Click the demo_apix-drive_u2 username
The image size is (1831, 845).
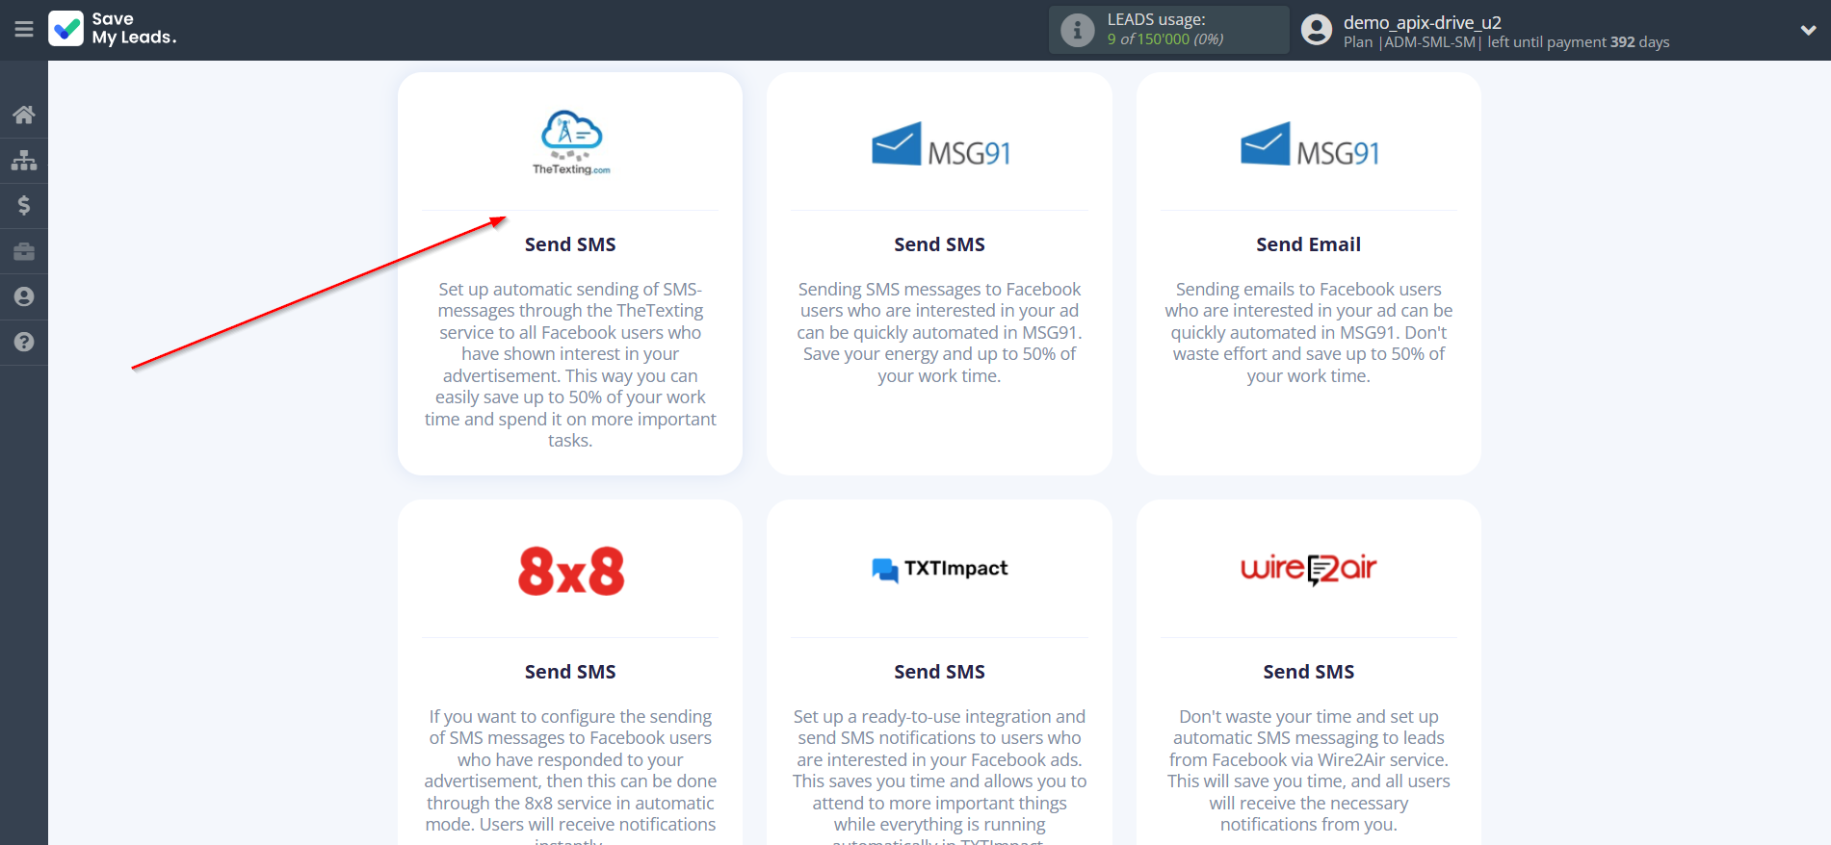pos(1422,22)
